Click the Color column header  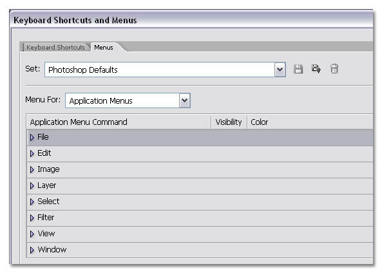click(310, 122)
